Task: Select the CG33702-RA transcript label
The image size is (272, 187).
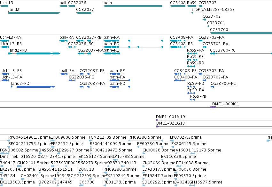Action: pos(216,44)
